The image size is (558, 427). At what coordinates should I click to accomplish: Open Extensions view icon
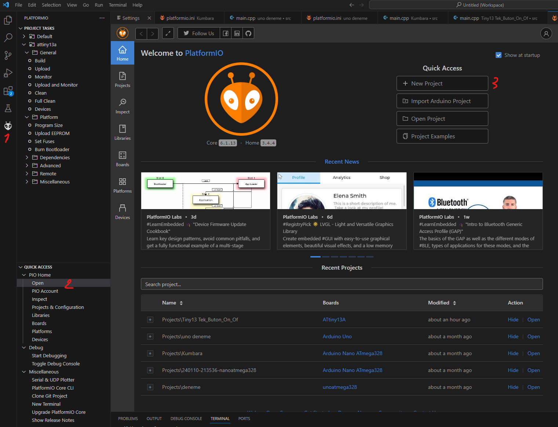tap(8, 91)
